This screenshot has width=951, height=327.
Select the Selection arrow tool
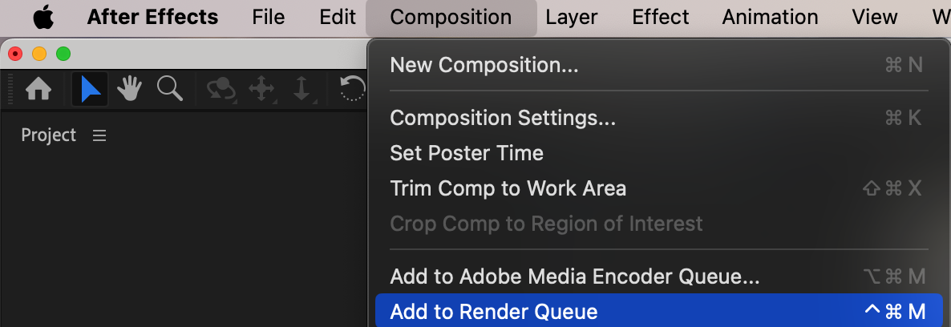(x=91, y=89)
